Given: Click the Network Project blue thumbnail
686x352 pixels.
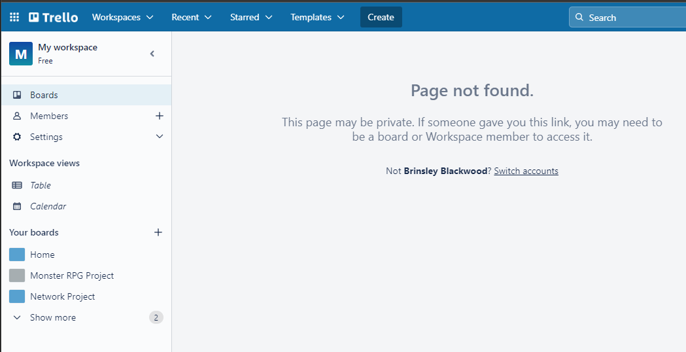Looking at the screenshot, I should click(x=17, y=296).
